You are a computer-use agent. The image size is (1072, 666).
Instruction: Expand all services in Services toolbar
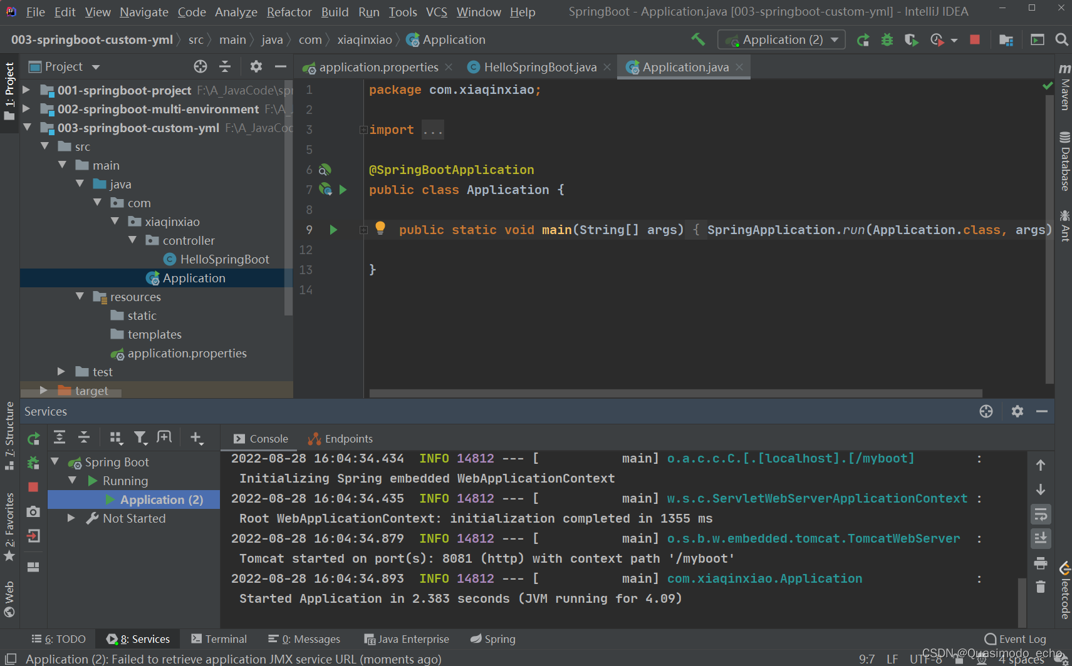pyautogui.click(x=60, y=438)
